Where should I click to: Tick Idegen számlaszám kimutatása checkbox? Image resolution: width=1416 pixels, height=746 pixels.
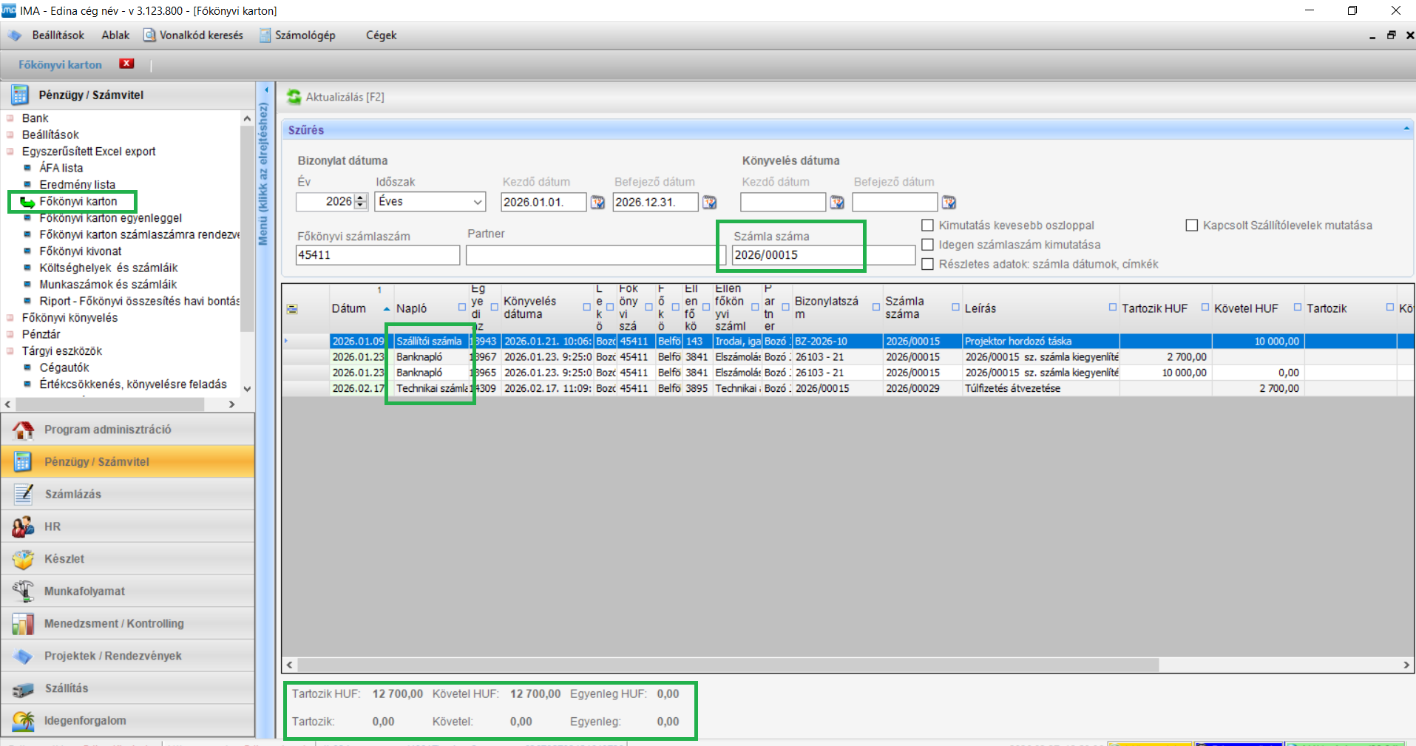(927, 245)
